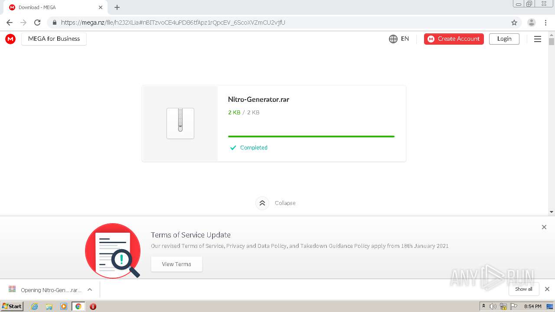Open the Chrome profile avatar icon
The height and width of the screenshot is (312, 555).
[x=532, y=23]
